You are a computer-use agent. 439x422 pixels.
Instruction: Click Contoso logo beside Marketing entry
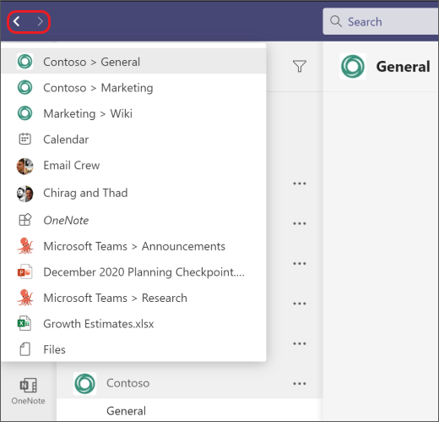point(24,87)
